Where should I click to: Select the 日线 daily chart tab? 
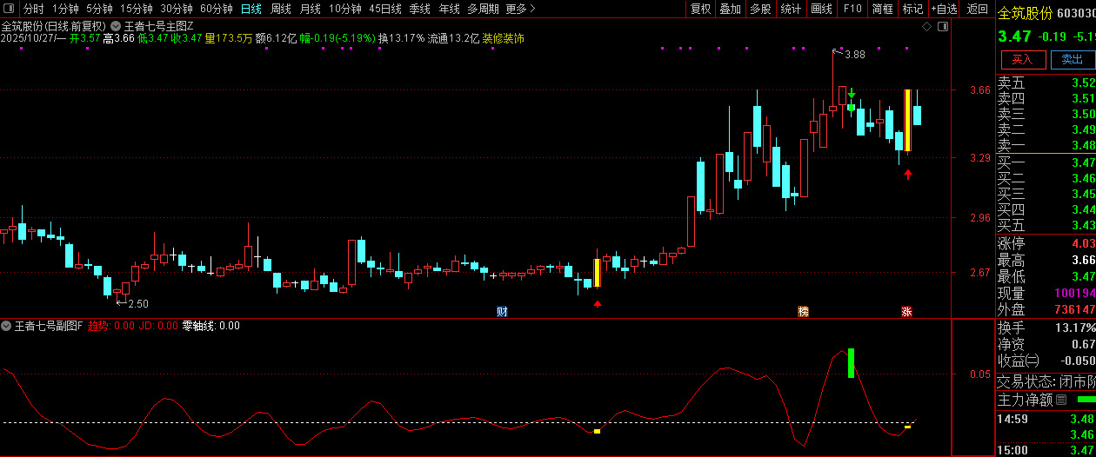point(251,9)
